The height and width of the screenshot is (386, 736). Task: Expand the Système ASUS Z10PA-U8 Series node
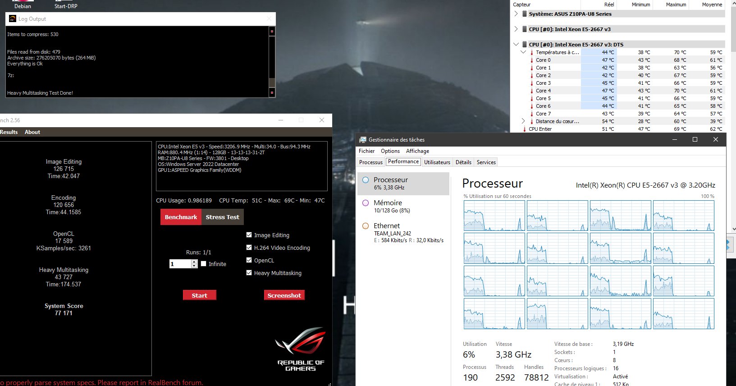(516, 14)
